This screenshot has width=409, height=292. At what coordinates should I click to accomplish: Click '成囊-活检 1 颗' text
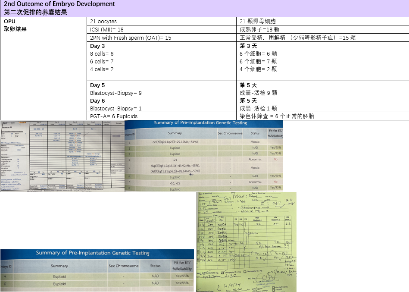pyautogui.click(x=258, y=108)
